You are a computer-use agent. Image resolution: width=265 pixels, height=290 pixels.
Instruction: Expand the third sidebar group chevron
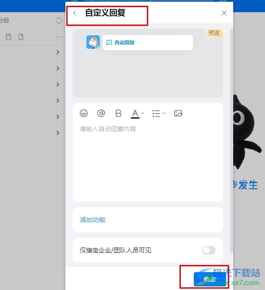[x=58, y=85]
